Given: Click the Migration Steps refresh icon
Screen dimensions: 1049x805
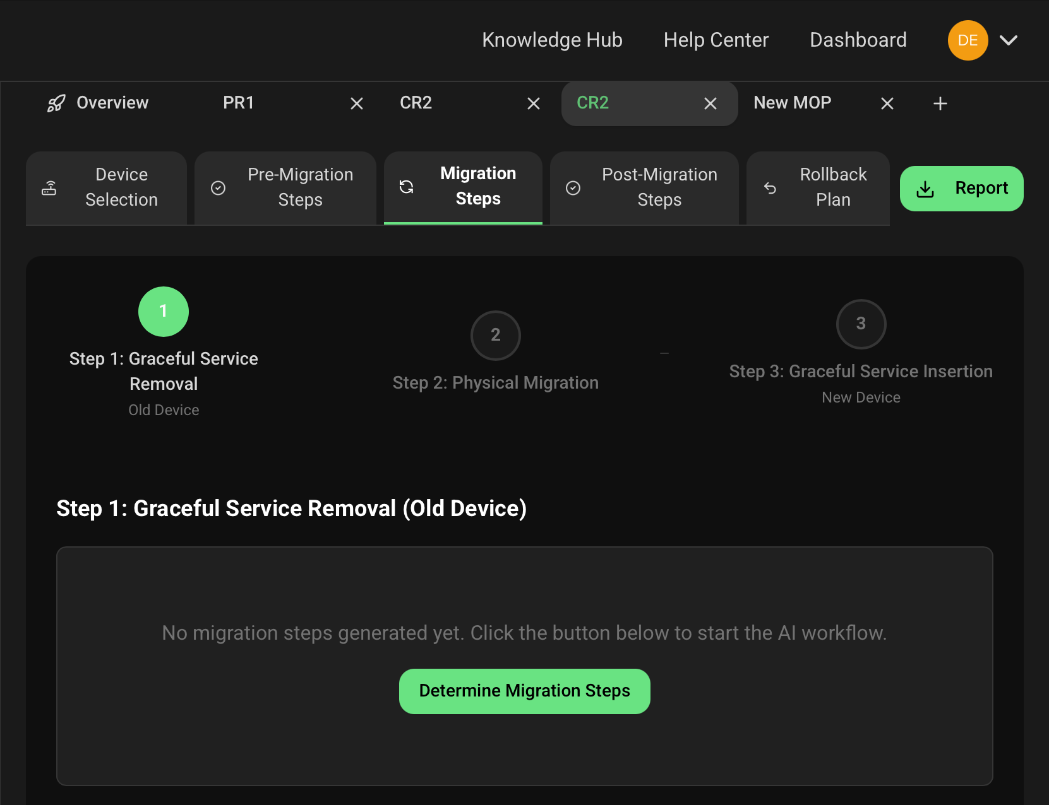Looking at the screenshot, I should point(407,187).
